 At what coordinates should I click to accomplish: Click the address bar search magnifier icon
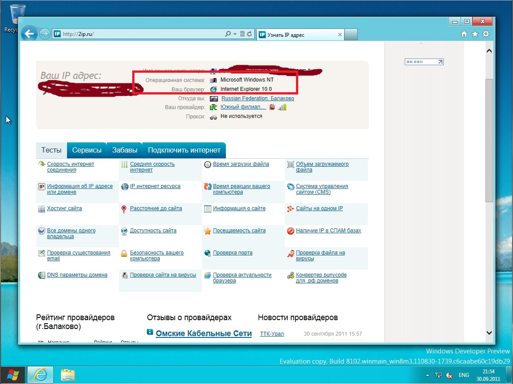click(x=228, y=34)
